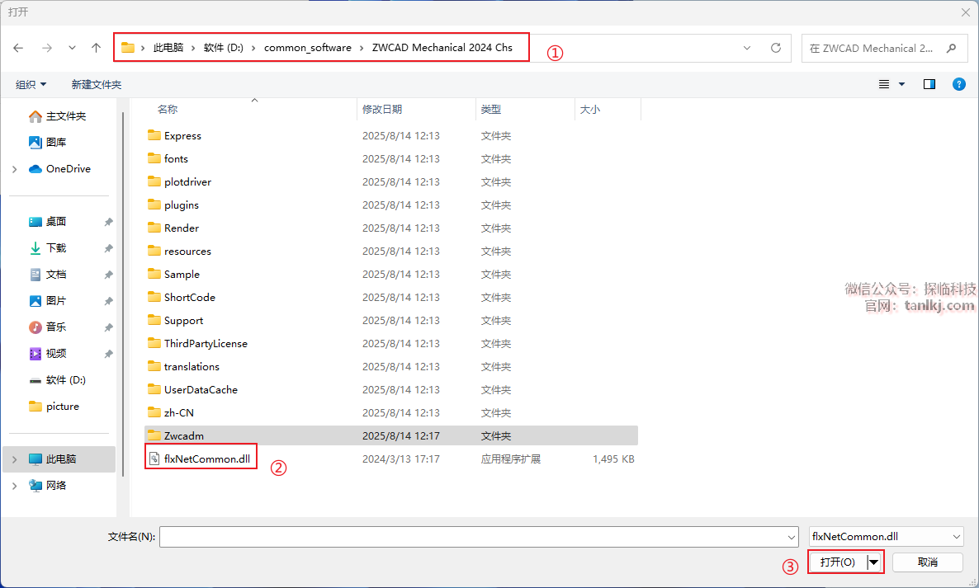Expand the 此电脑 tree node
Viewport: 979px width, 588px height.
point(14,459)
